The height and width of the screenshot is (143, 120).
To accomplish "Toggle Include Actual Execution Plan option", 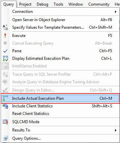I will (60, 98).
